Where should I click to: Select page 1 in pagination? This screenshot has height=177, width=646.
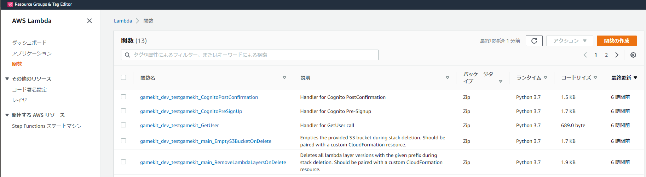point(596,55)
